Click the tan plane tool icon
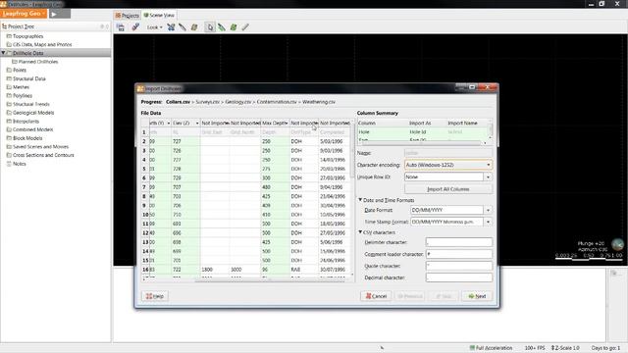 (x=194, y=27)
